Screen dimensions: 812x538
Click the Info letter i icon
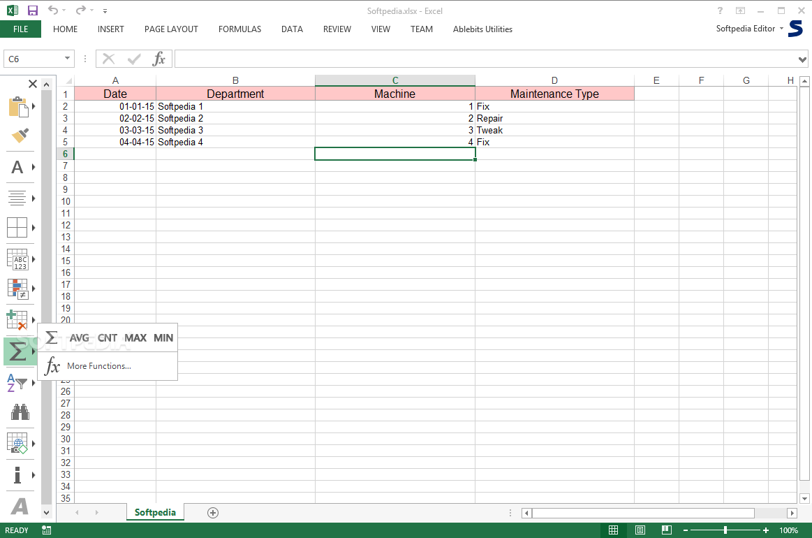(17, 474)
